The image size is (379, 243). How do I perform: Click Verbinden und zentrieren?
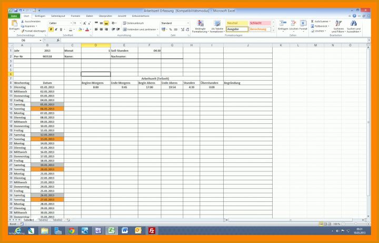140,30
